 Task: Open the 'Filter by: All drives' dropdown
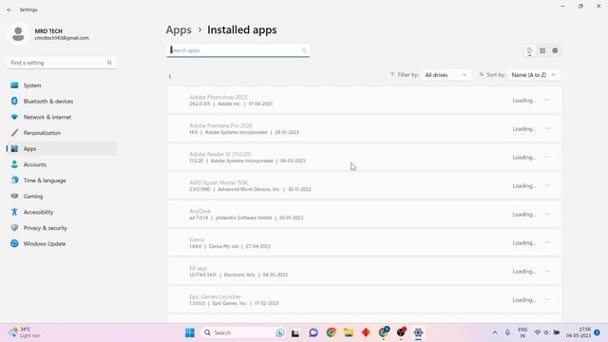446,75
